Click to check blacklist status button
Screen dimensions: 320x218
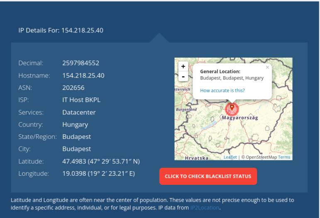click(x=208, y=176)
